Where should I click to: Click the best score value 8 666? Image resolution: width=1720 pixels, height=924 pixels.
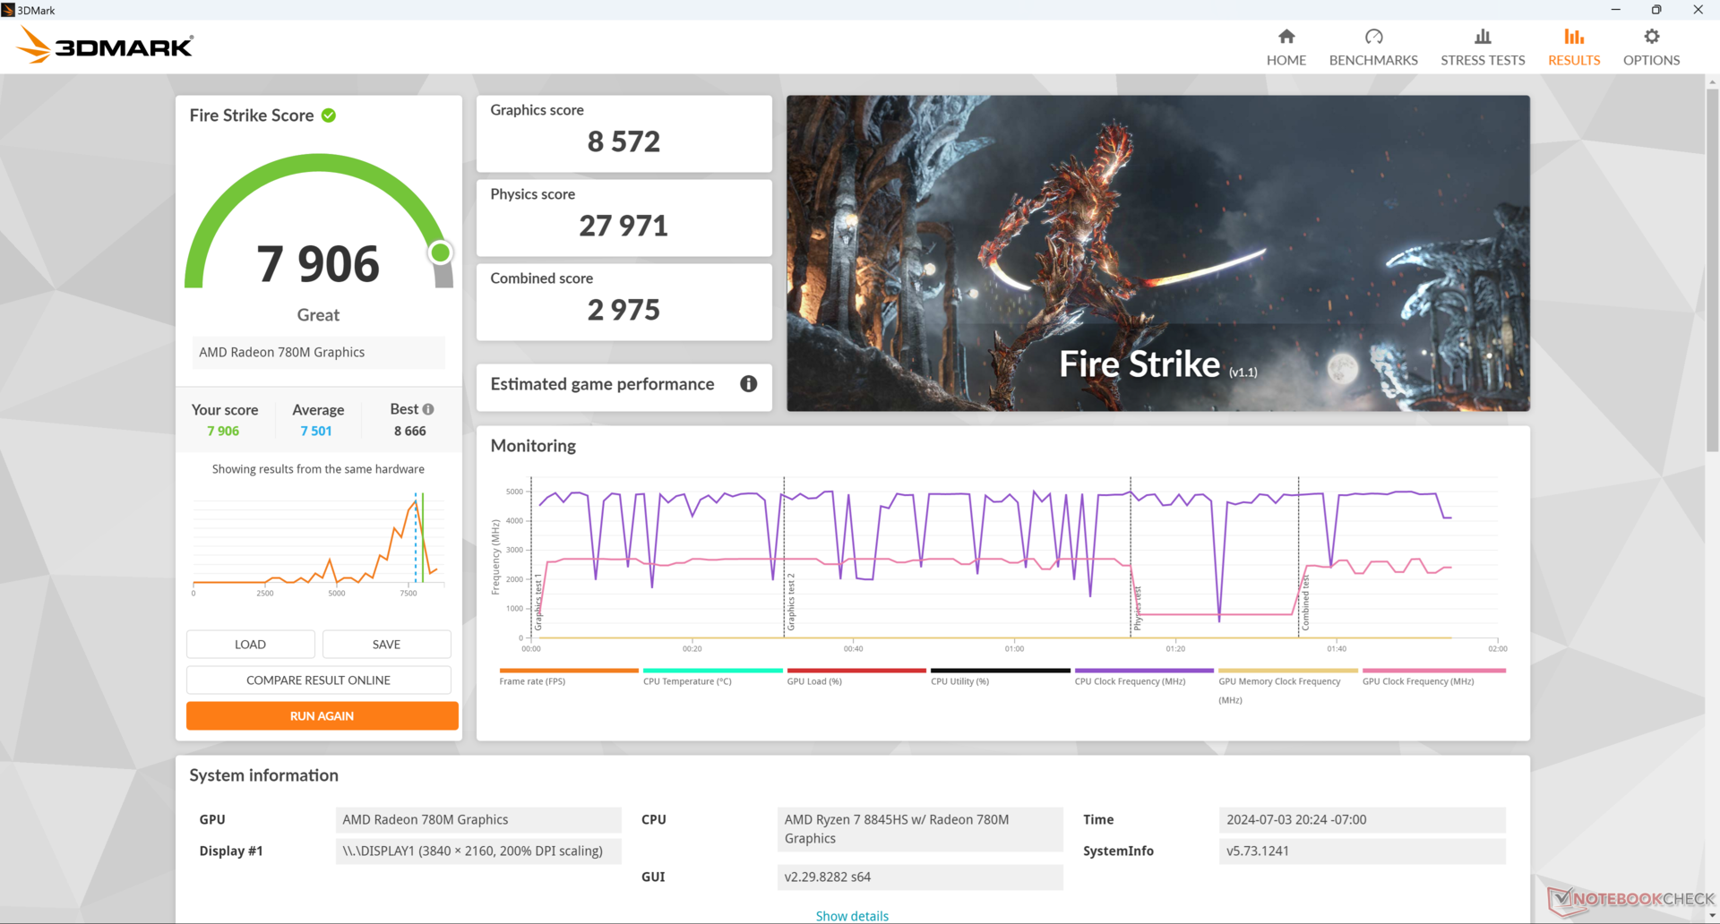click(x=410, y=431)
